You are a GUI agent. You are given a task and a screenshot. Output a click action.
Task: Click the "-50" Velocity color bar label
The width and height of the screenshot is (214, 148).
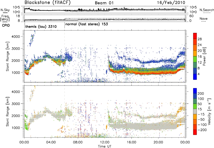(201, 119)
